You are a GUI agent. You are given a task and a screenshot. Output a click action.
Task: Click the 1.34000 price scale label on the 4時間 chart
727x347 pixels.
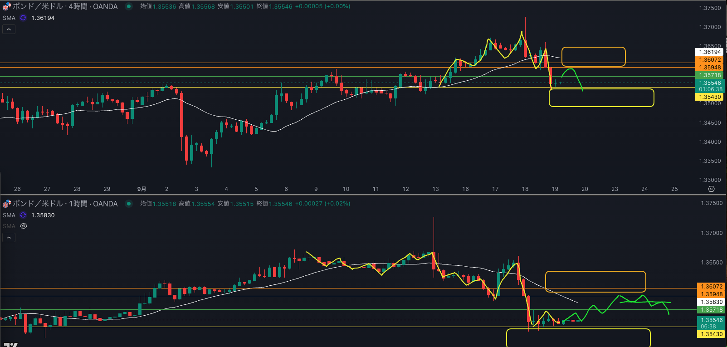(x=710, y=142)
